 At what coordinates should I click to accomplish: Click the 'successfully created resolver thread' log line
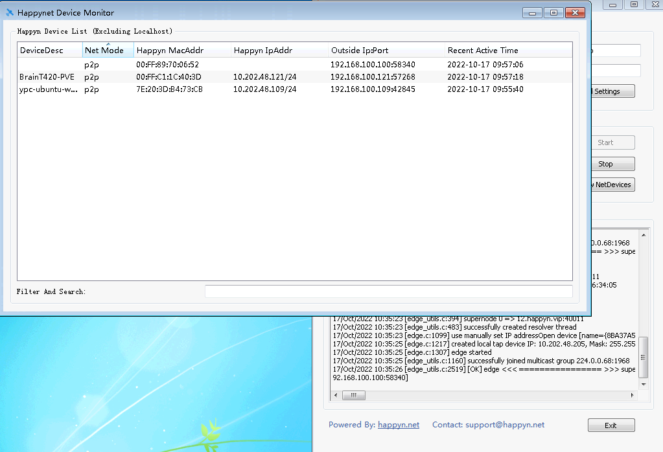point(454,327)
